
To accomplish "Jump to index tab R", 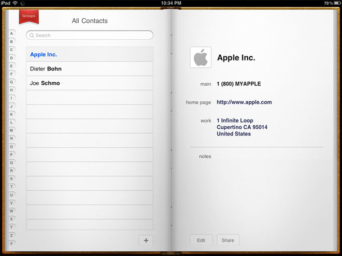I will coord(11,171).
